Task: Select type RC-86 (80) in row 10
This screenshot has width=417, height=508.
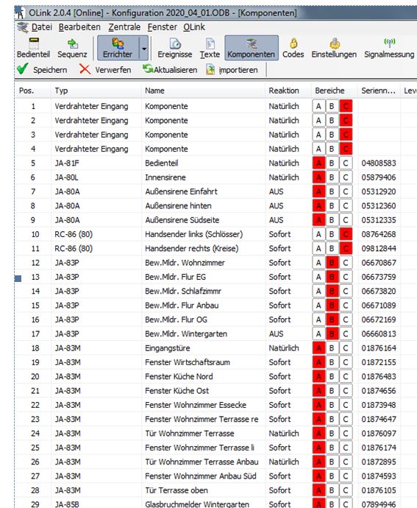Action: [x=74, y=234]
